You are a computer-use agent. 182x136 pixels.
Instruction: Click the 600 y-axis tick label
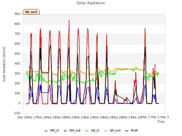17,44
